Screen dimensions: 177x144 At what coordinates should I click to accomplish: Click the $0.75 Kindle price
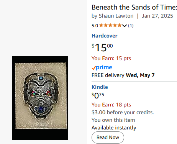point(98,95)
